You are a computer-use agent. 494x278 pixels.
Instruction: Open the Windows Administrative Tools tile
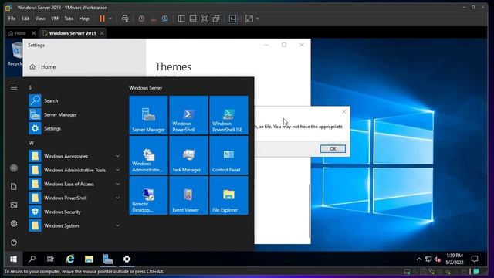(148, 155)
